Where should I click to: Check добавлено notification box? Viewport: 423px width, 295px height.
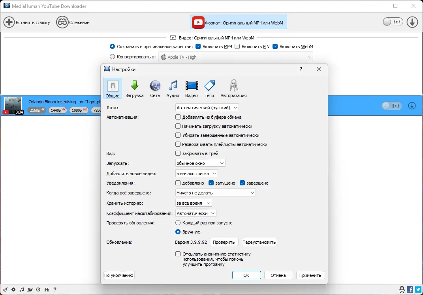pos(178,183)
